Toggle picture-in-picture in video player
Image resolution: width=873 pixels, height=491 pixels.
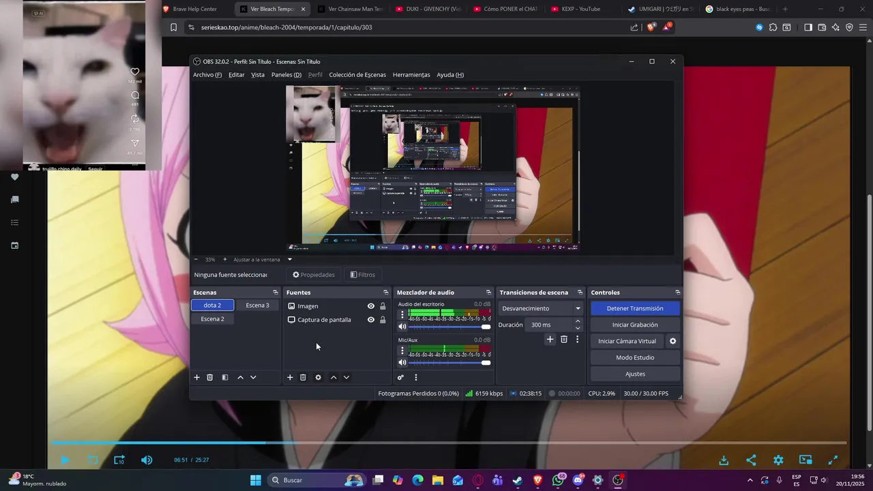pyautogui.click(x=805, y=460)
